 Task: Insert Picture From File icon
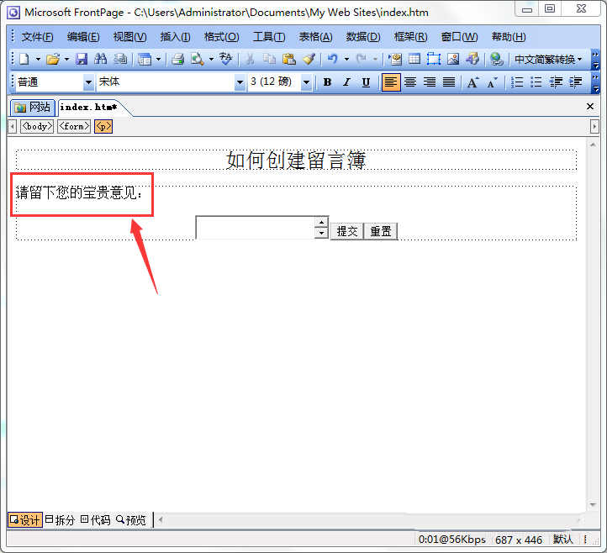point(453,59)
